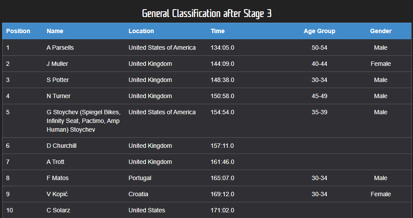Click the Age Group column header

pyautogui.click(x=319, y=31)
